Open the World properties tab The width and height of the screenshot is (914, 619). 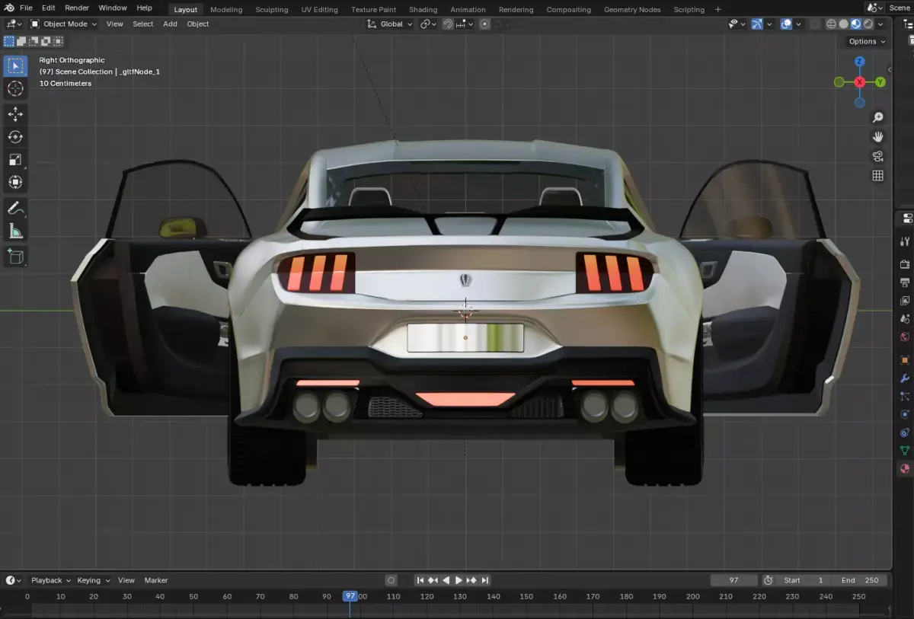(x=905, y=337)
